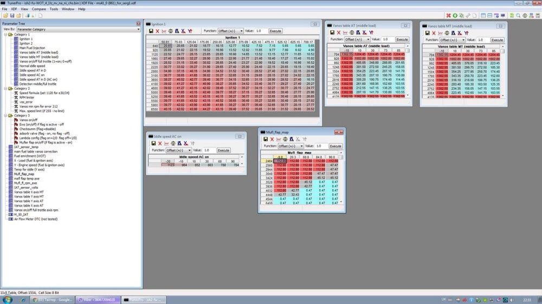The image size is (542, 304).
Task: Click the Y axis icon in Vanos table MT toolbar
Action: click(x=466, y=33)
